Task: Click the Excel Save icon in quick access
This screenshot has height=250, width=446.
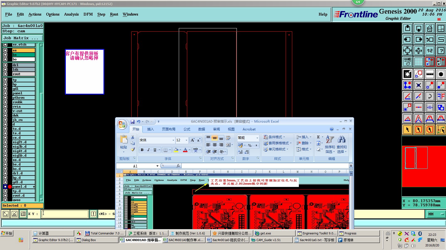Action: click(132, 122)
